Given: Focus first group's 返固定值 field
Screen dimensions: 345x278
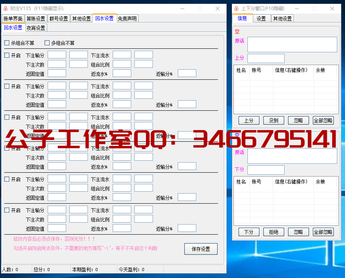Looking at the screenshot, I should point(57,73).
